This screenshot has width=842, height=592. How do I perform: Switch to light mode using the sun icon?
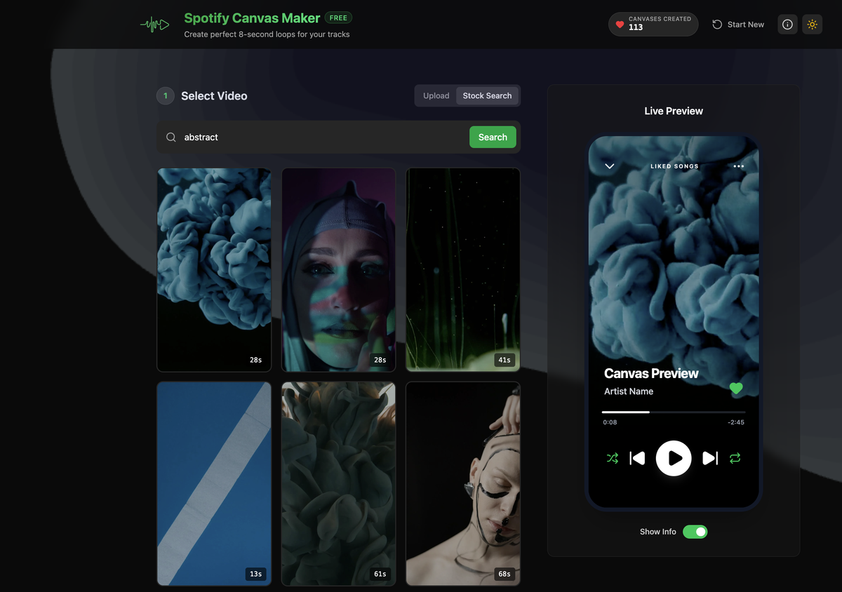[x=813, y=24]
